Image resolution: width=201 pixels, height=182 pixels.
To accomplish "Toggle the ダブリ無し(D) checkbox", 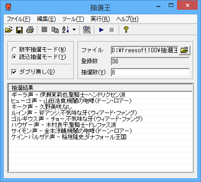I will 14,72.
